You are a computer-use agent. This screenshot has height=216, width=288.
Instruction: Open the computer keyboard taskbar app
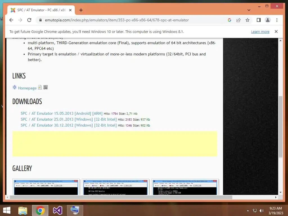75,210
